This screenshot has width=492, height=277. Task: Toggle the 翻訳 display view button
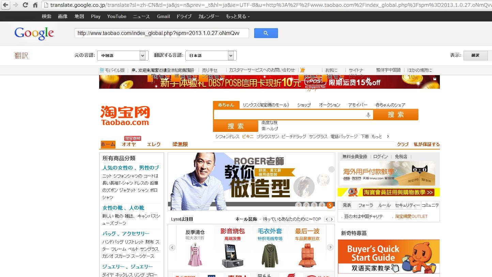[x=475, y=55]
